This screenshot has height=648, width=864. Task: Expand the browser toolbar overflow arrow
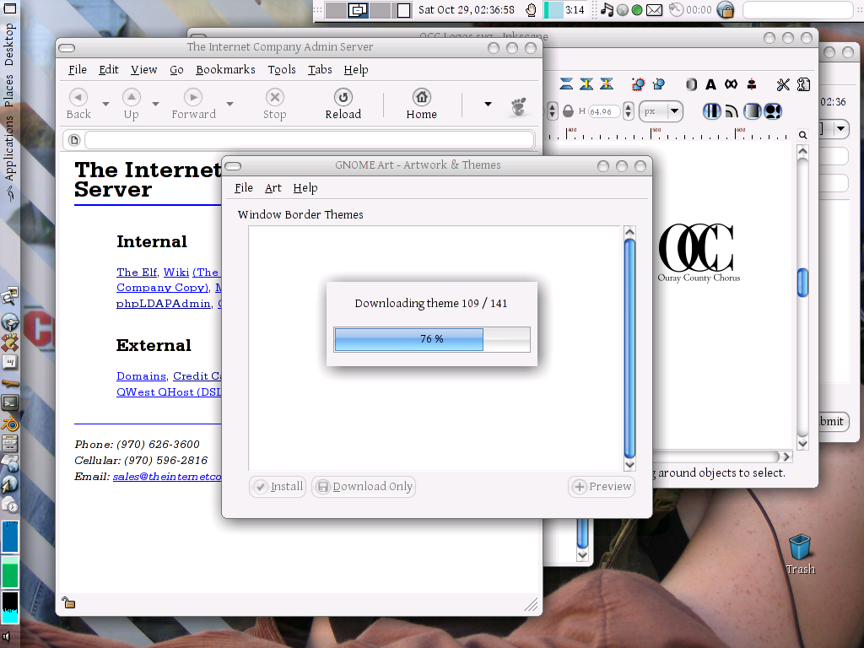(488, 104)
